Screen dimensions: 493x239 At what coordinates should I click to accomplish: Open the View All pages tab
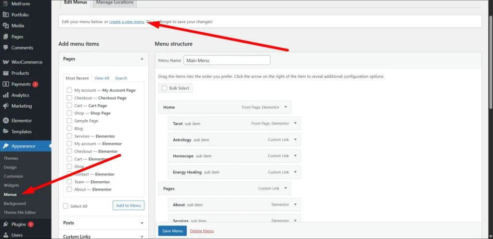102,78
